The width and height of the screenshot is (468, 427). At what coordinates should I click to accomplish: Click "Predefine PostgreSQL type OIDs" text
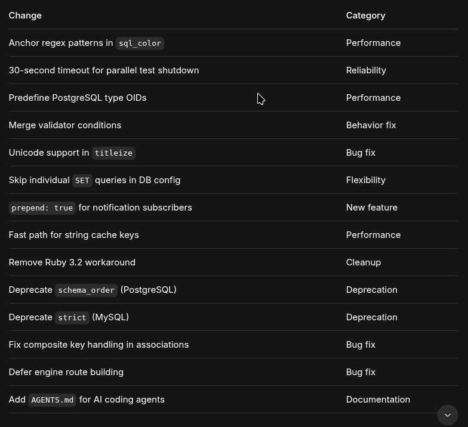click(x=78, y=98)
